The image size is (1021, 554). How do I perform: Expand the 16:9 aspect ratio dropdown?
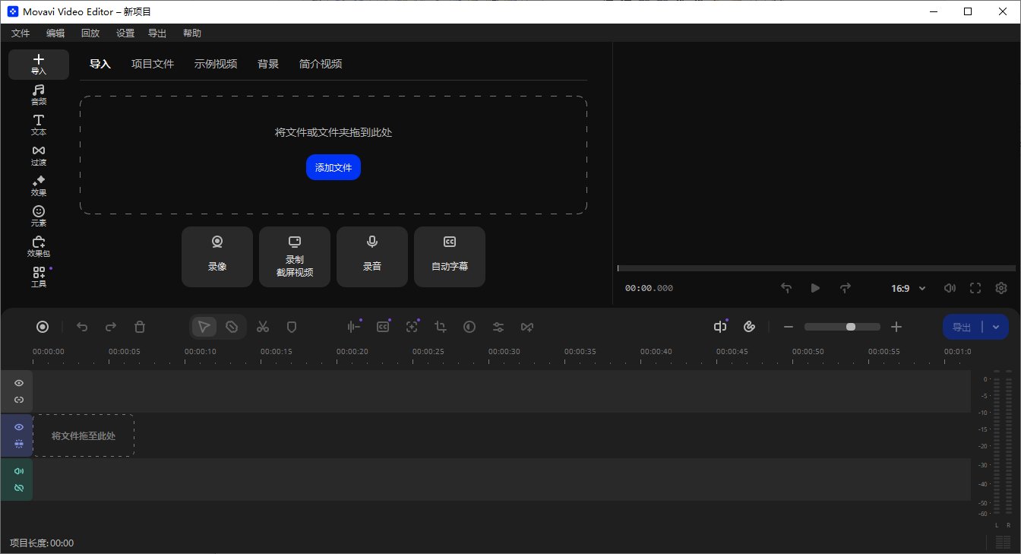[909, 288]
